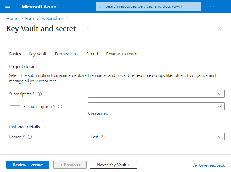Open the Permissions tab
Viewport: 231px width, 172px height.
pos(66,54)
